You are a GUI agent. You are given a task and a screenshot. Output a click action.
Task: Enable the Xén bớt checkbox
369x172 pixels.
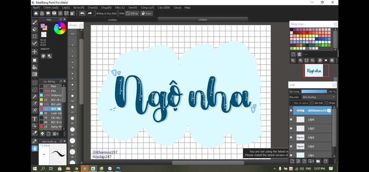point(312,103)
